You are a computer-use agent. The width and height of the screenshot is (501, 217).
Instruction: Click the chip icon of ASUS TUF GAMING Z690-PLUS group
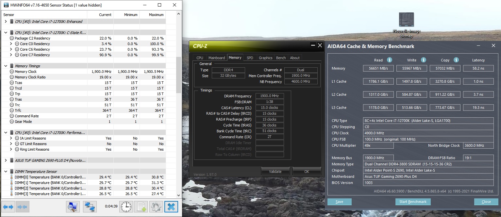[x=12, y=160]
